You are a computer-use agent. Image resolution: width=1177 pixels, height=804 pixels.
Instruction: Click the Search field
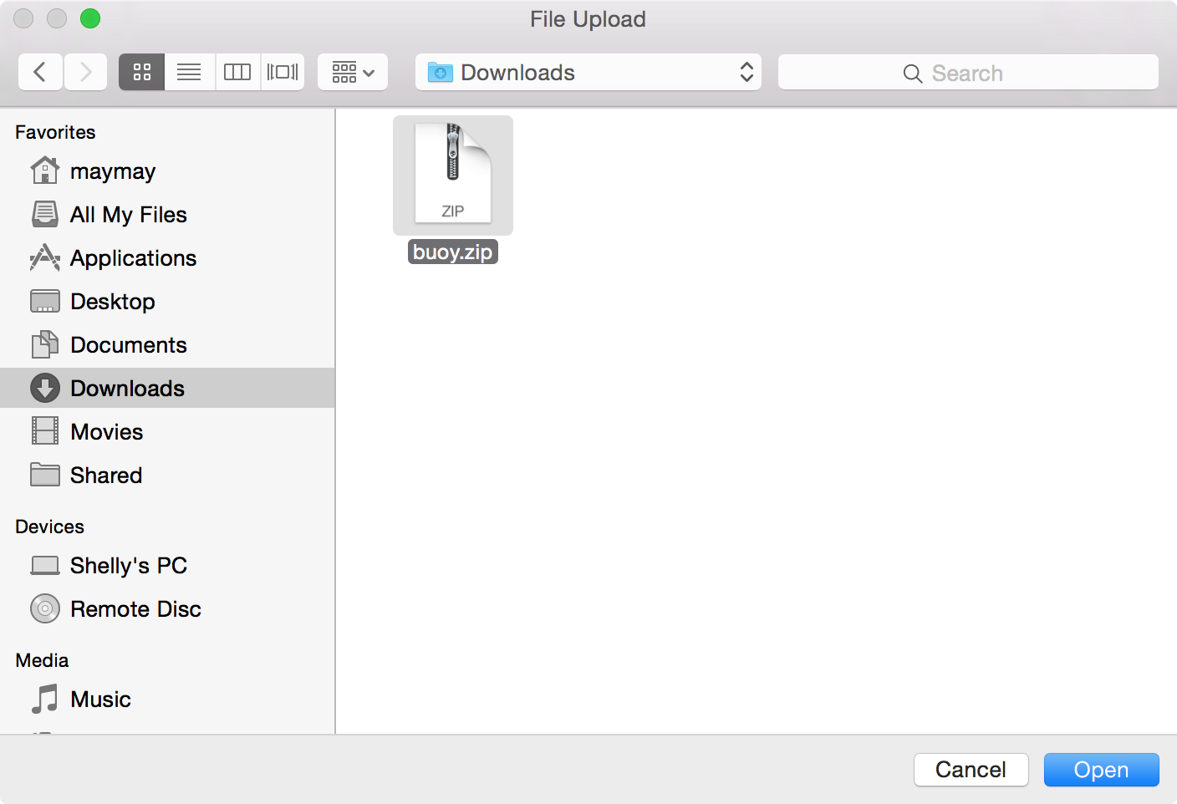[968, 73]
